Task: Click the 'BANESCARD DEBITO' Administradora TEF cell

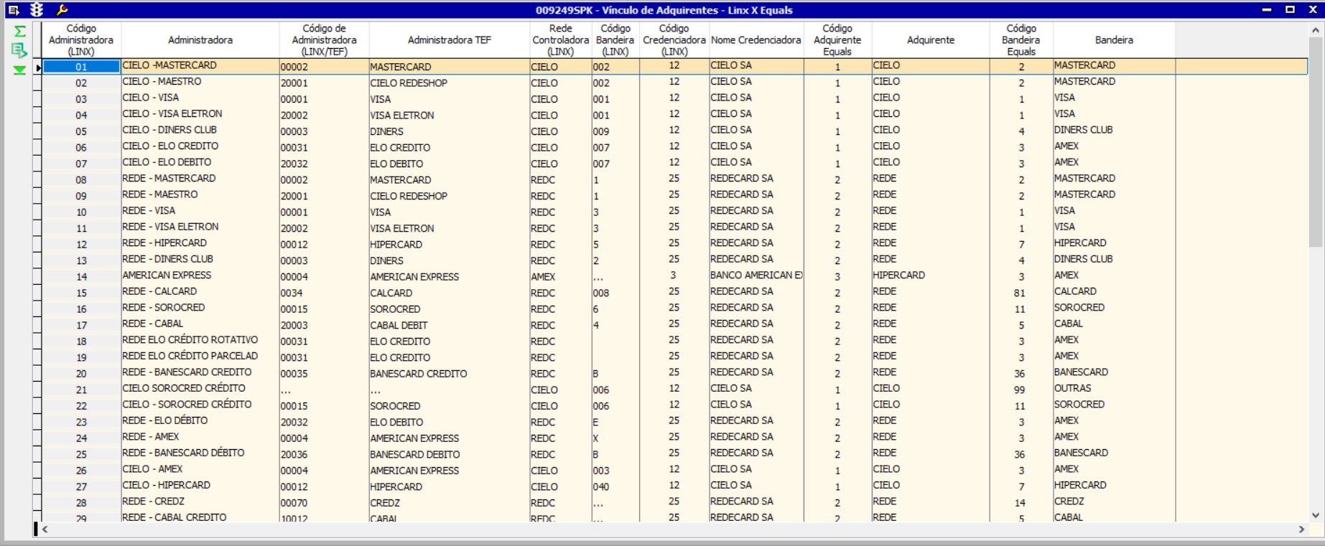Action: click(450, 454)
